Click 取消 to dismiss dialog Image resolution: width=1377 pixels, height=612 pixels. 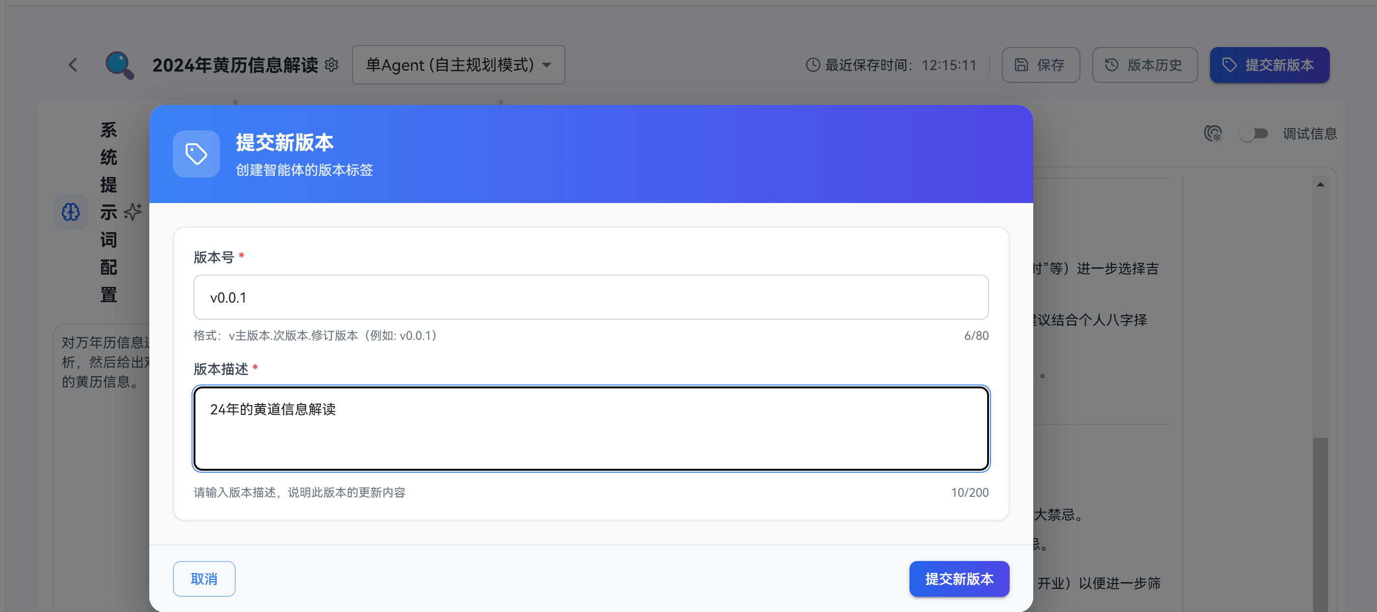(204, 578)
